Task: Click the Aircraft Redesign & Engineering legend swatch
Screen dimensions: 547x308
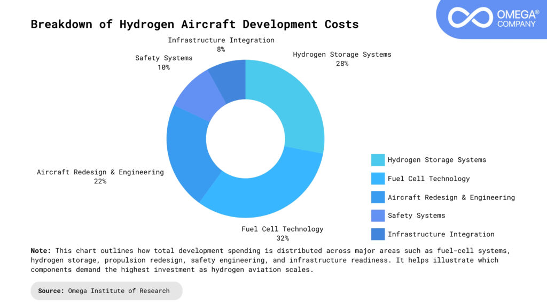Action: (x=377, y=197)
